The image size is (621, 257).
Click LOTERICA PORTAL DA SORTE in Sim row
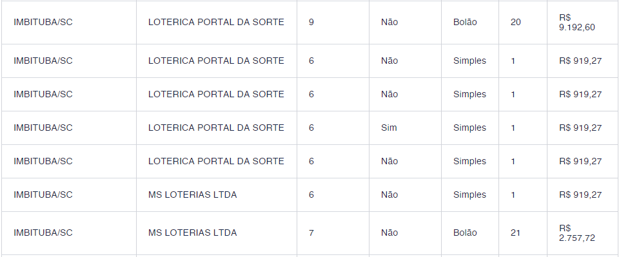216,128
